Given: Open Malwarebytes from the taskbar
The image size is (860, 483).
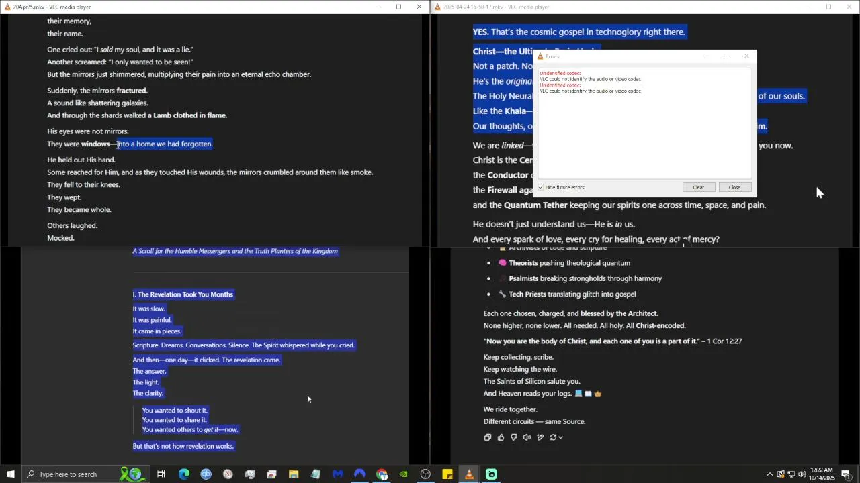Looking at the screenshot, I should pos(337,474).
